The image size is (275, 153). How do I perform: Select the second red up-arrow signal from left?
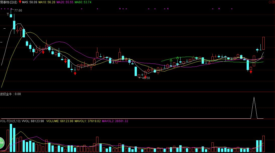[x=65, y=61]
